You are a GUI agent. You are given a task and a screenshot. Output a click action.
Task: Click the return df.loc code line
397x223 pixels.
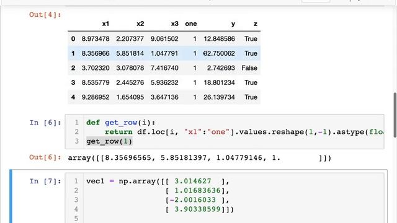244,132
